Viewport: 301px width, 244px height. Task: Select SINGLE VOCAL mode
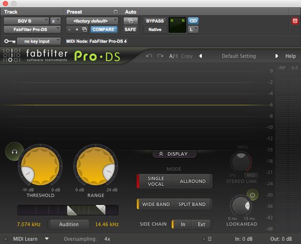pos(156,181)
